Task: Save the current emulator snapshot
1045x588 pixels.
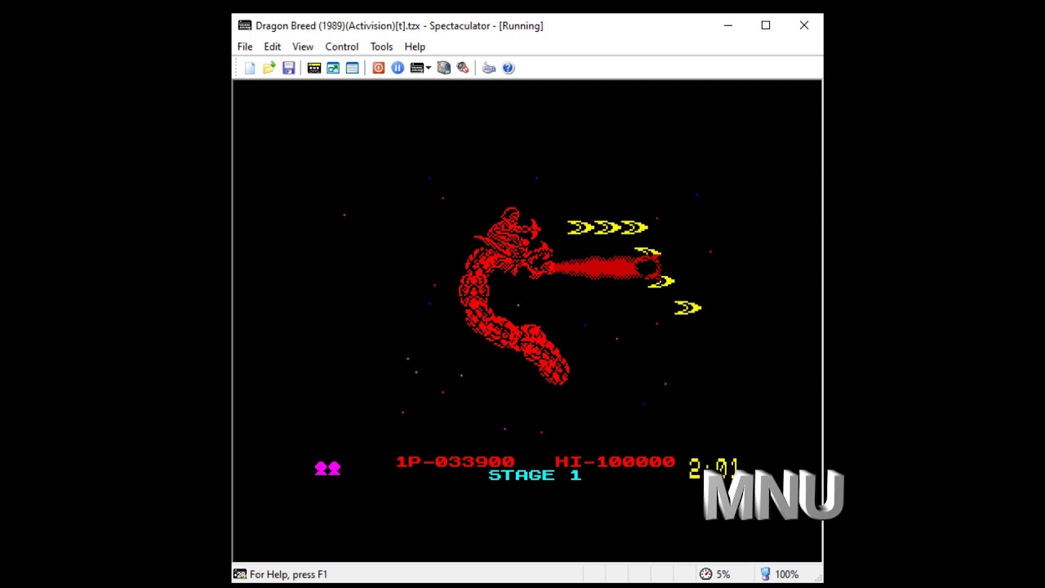Action: 288,67
